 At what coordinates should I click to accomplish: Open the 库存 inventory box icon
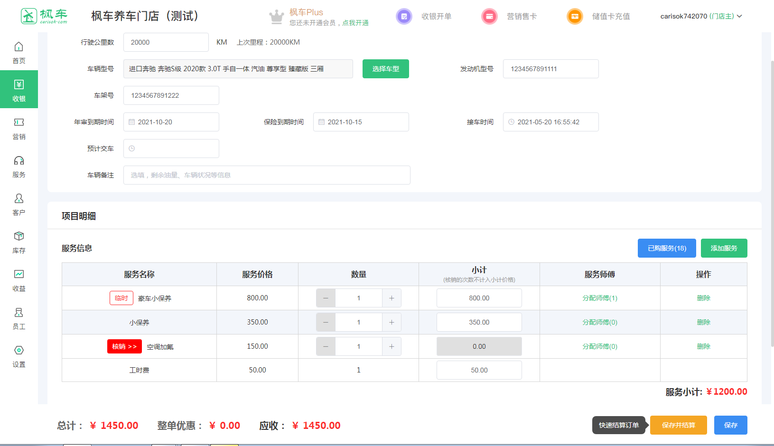[19, 237]
